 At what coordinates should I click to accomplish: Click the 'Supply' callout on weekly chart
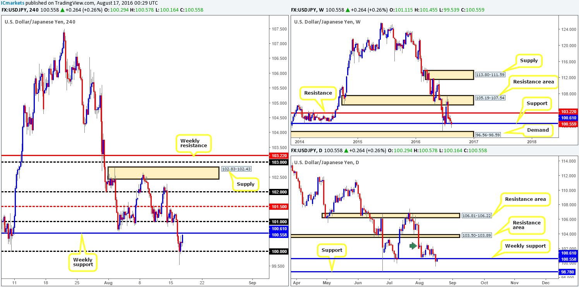[x=529, y=60]
